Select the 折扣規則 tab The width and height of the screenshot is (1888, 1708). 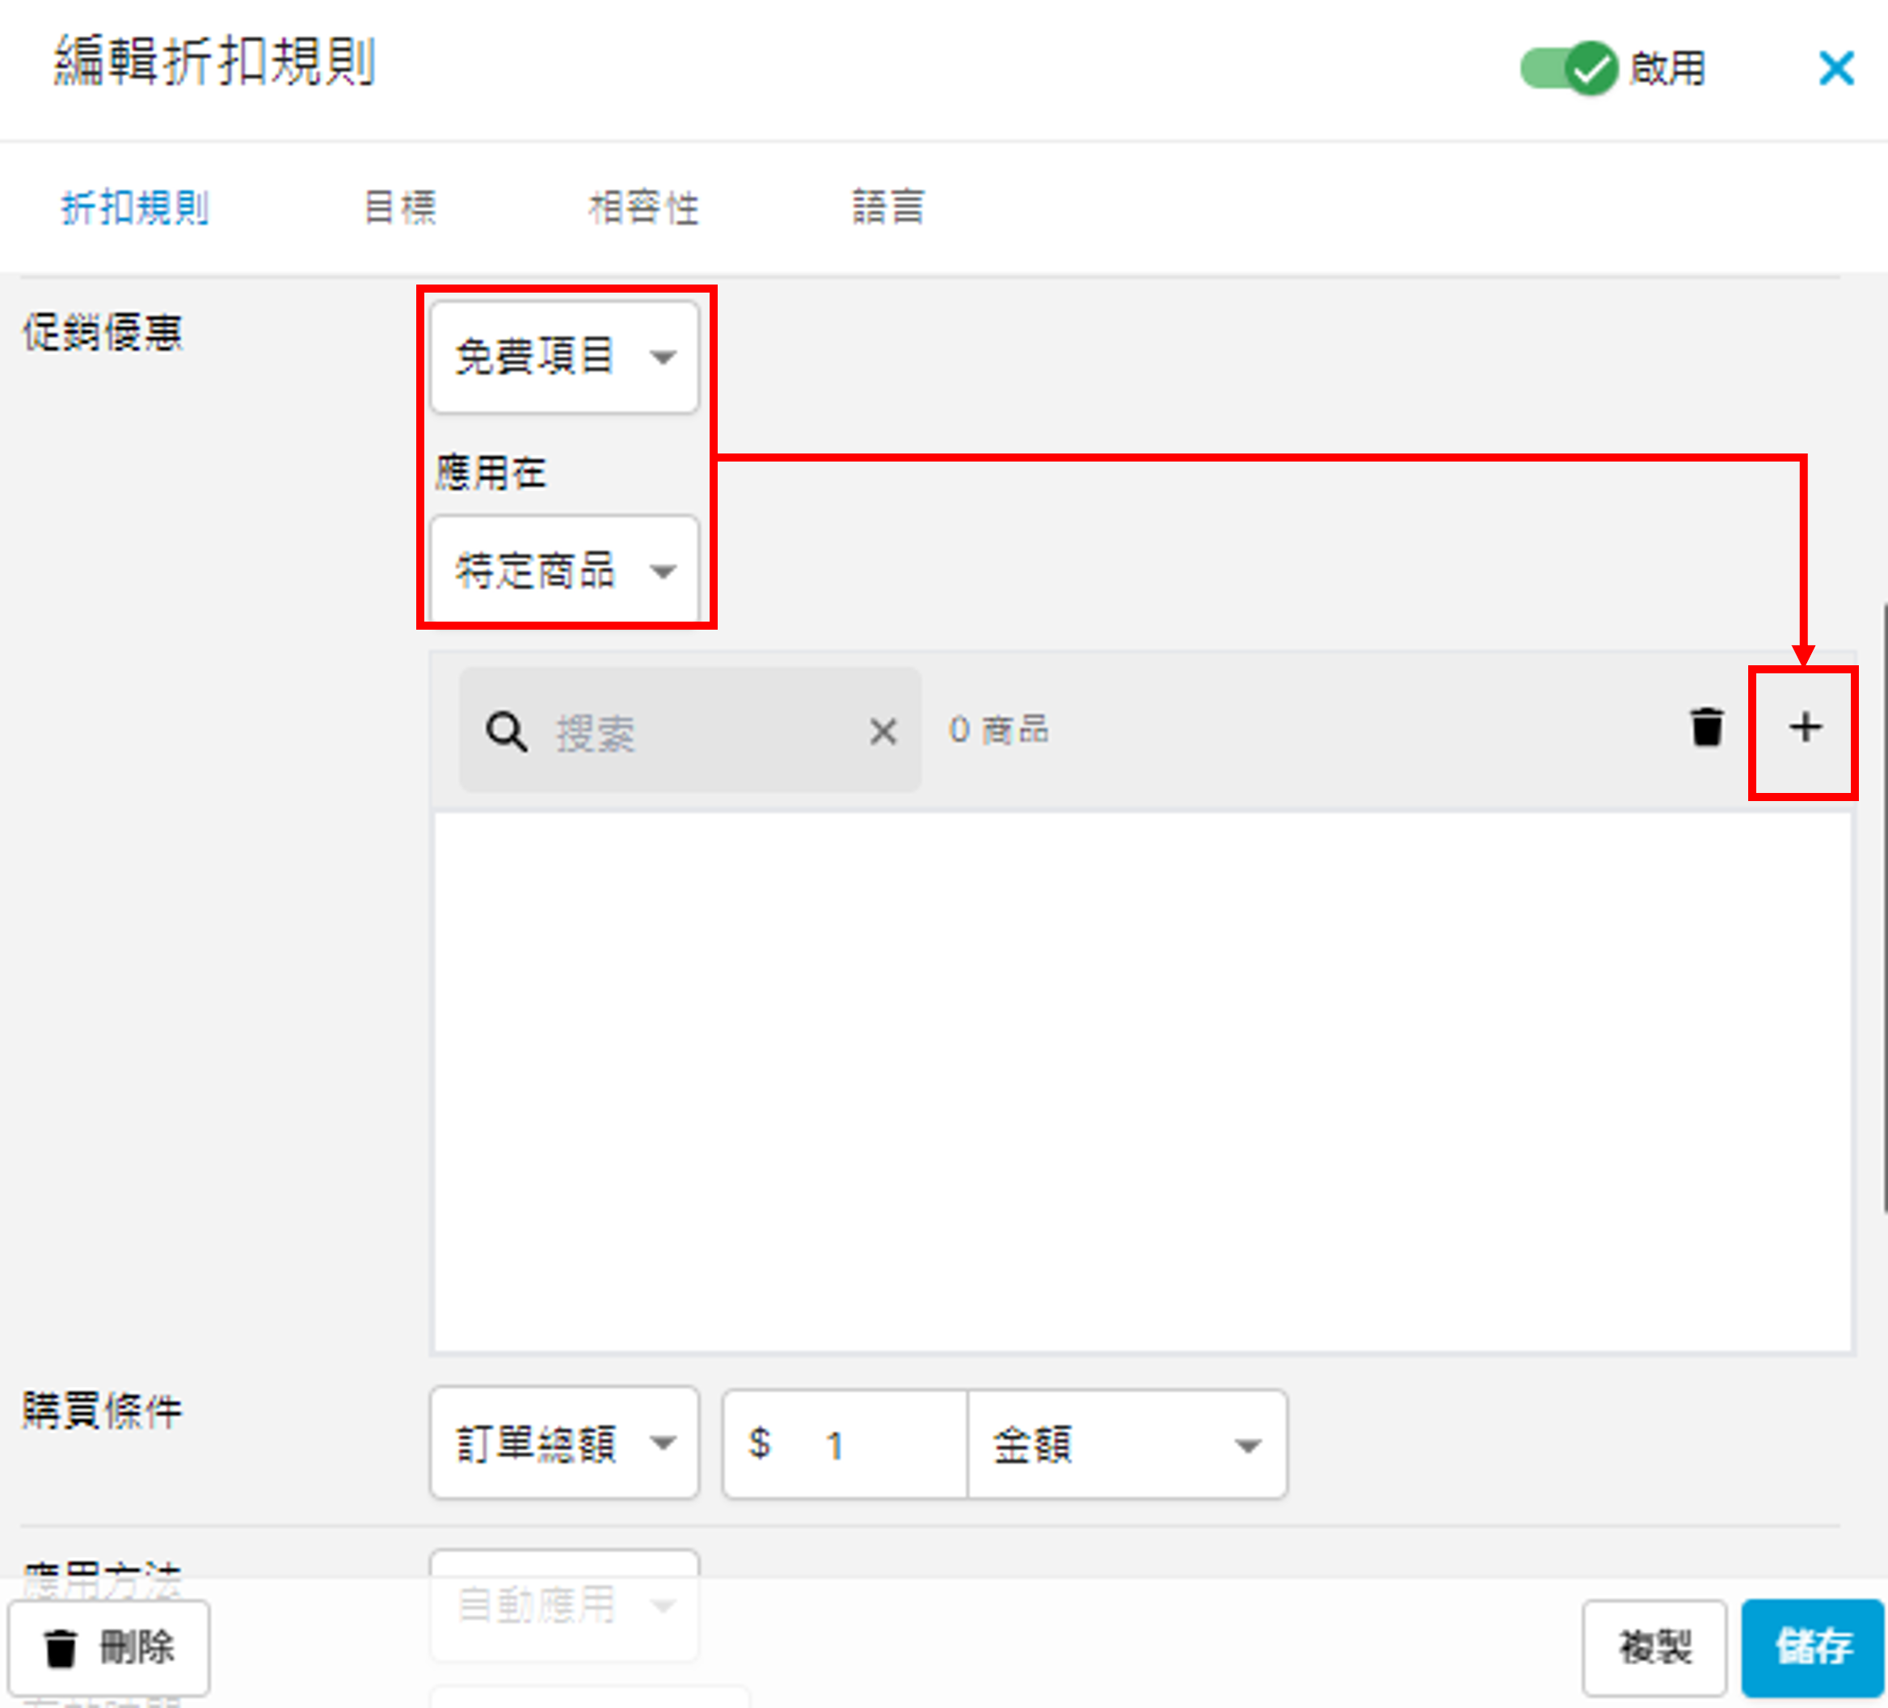click(x=135, y=207)
